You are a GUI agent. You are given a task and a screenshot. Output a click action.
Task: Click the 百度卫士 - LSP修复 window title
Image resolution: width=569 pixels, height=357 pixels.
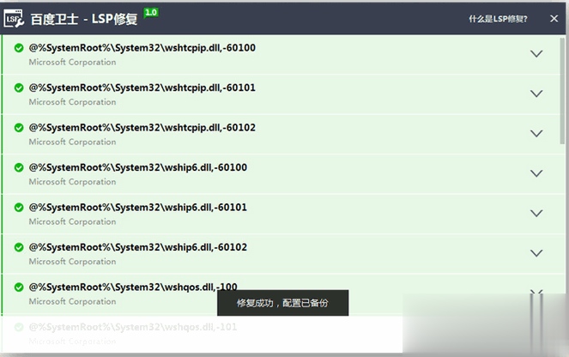tap(84, 19)
